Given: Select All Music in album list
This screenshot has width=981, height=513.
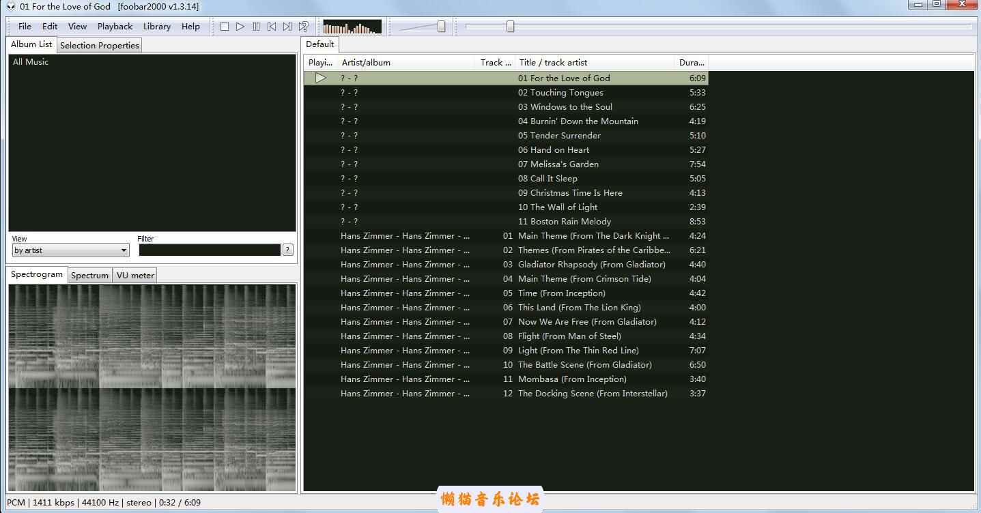Looking at the screenshot, I should point(31,62).
